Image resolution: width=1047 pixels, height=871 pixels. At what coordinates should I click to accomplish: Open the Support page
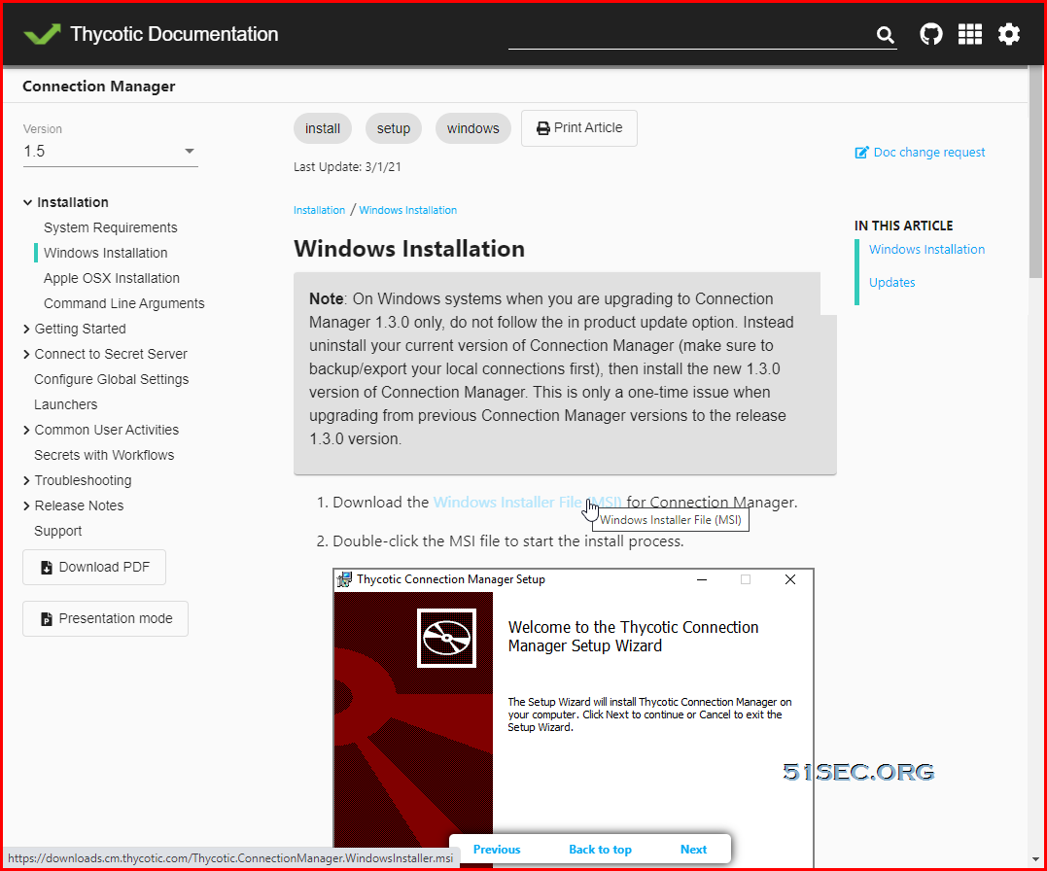(58, 532)
